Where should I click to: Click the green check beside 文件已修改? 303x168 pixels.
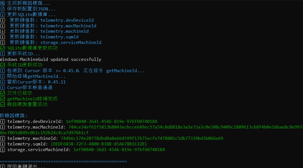(3, 93)
